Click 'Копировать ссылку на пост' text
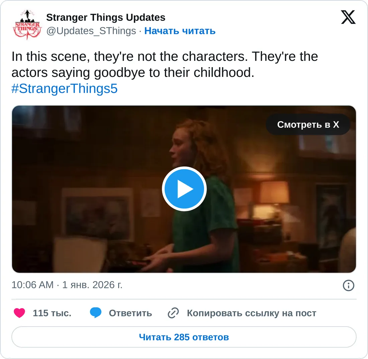The height and width of the screenshot is (359, 368). pos(252,313)
